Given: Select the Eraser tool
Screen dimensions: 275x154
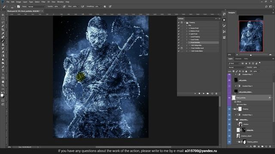Looking at the screenshot, I should [3, 52].
